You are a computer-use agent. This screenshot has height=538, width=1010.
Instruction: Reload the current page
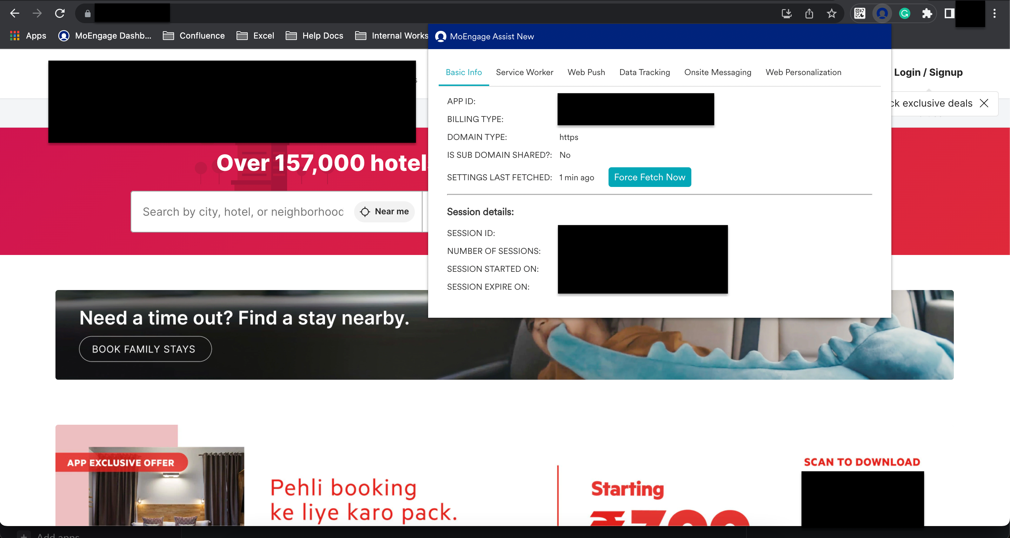tap(60, 13)
